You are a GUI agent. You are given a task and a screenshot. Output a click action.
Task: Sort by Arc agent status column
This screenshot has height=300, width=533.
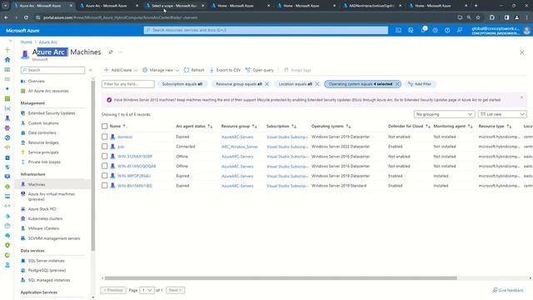[194, 126]
